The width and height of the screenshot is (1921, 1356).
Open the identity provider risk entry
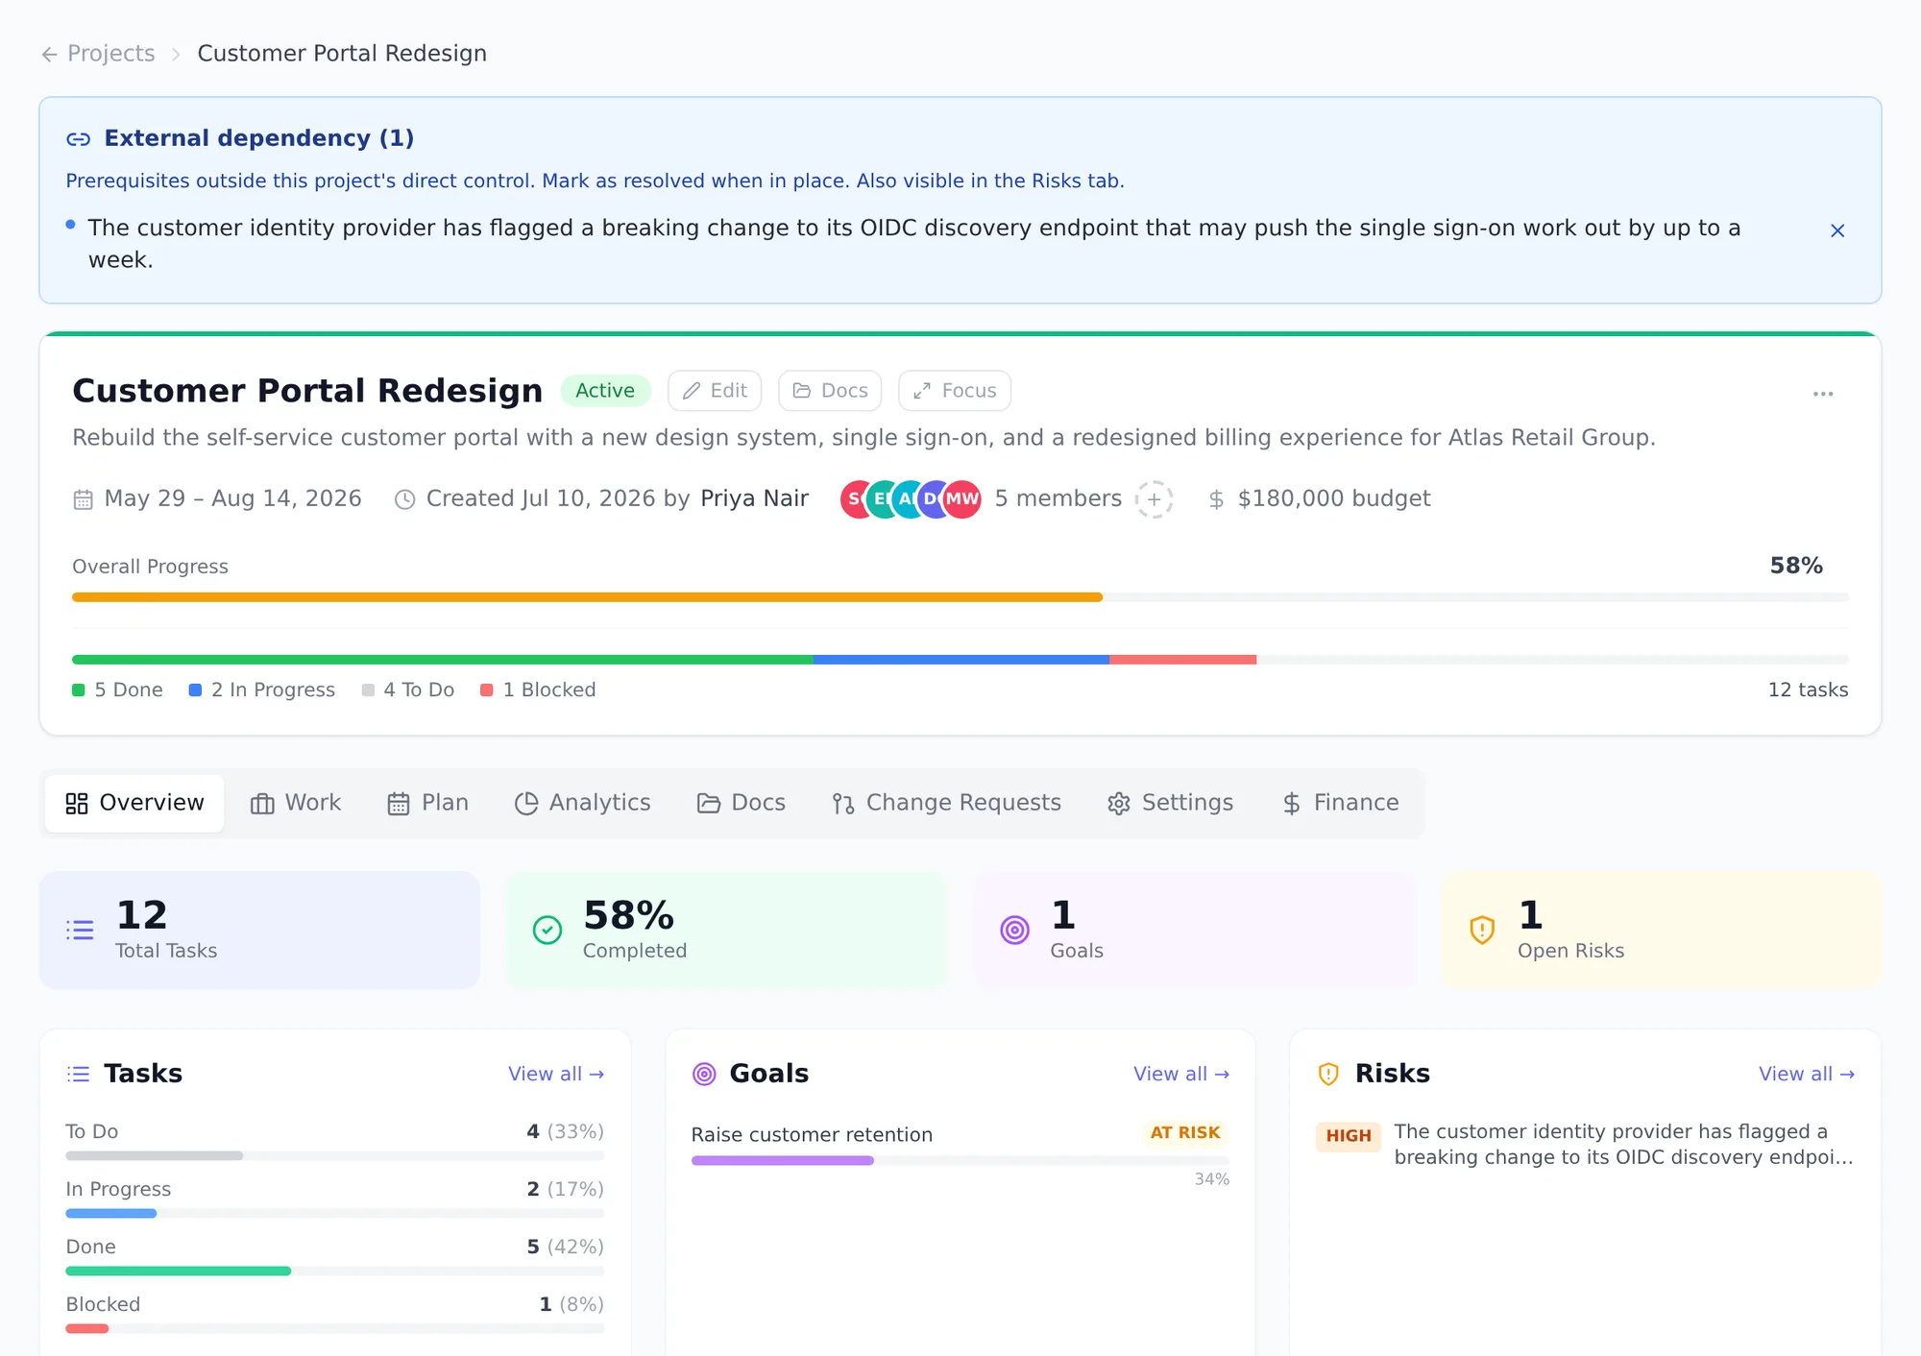click(1585, 1144)
